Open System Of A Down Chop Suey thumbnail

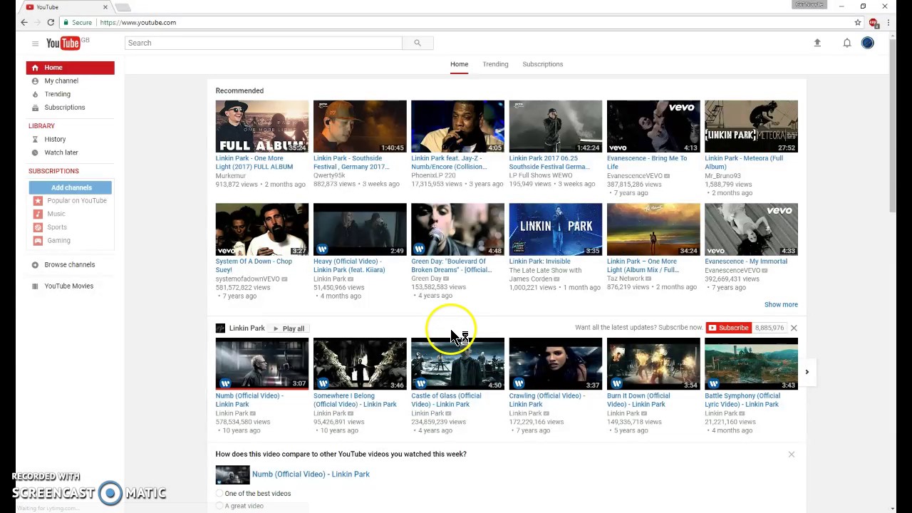(x=262, y=229)
